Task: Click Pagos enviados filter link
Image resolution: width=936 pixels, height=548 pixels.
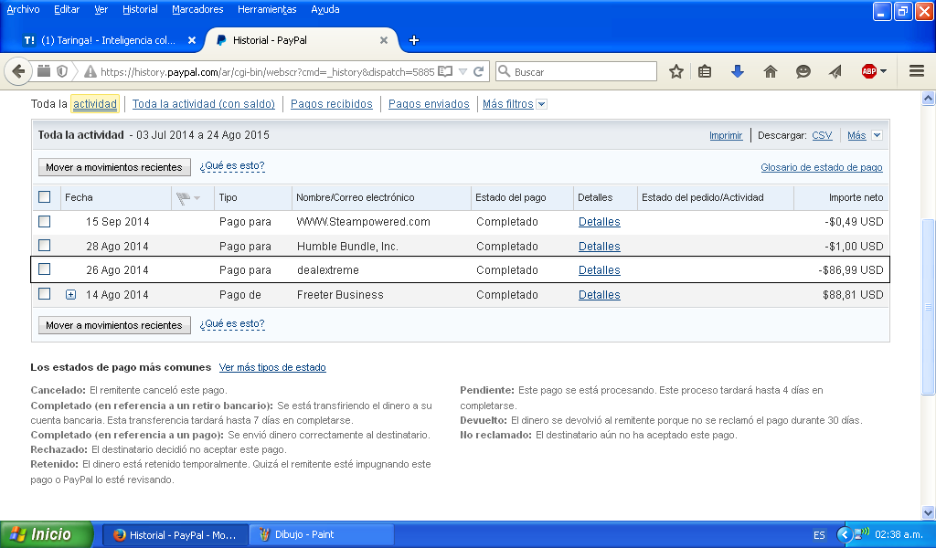Action: [429, 104]
